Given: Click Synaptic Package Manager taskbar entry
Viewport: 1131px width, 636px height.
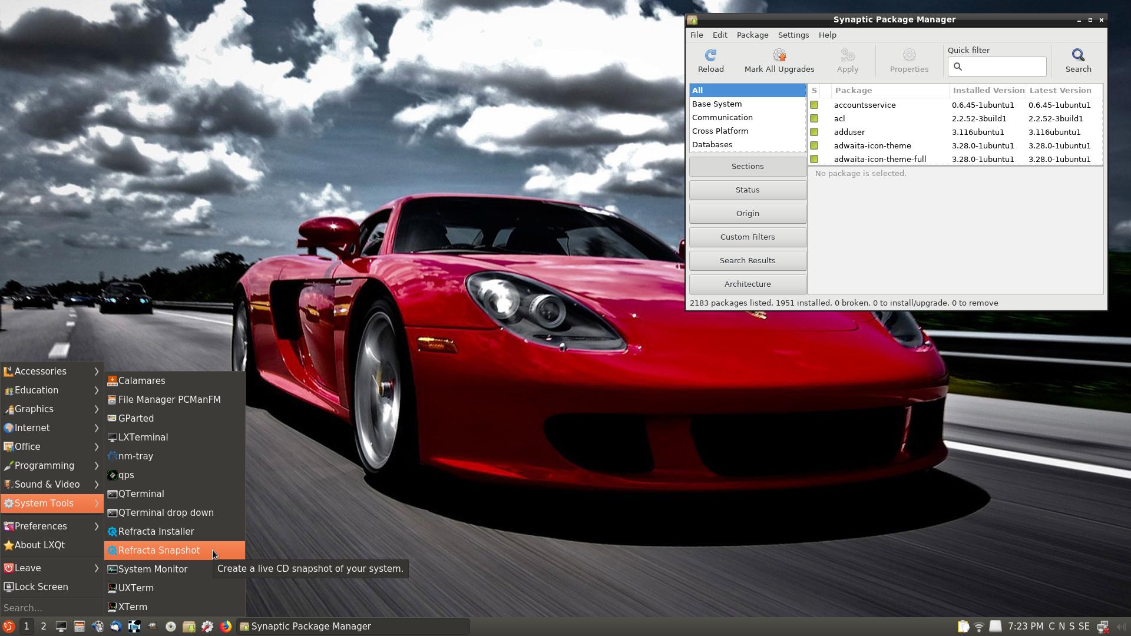Looking at the screenshot, I should (353, 627).
